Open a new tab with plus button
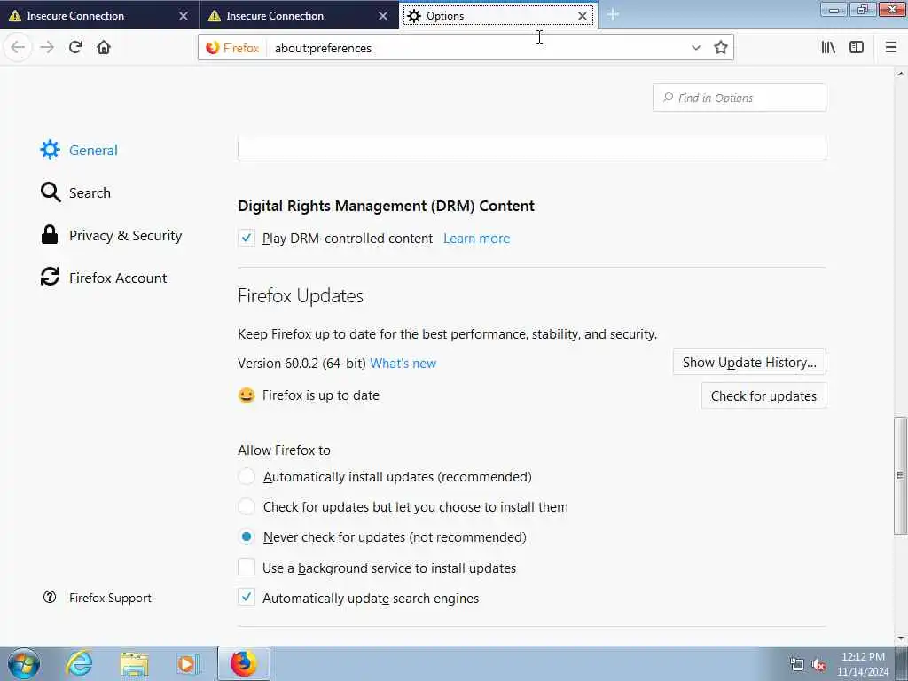Screen dimensions: 908x681 pos(613,15)
